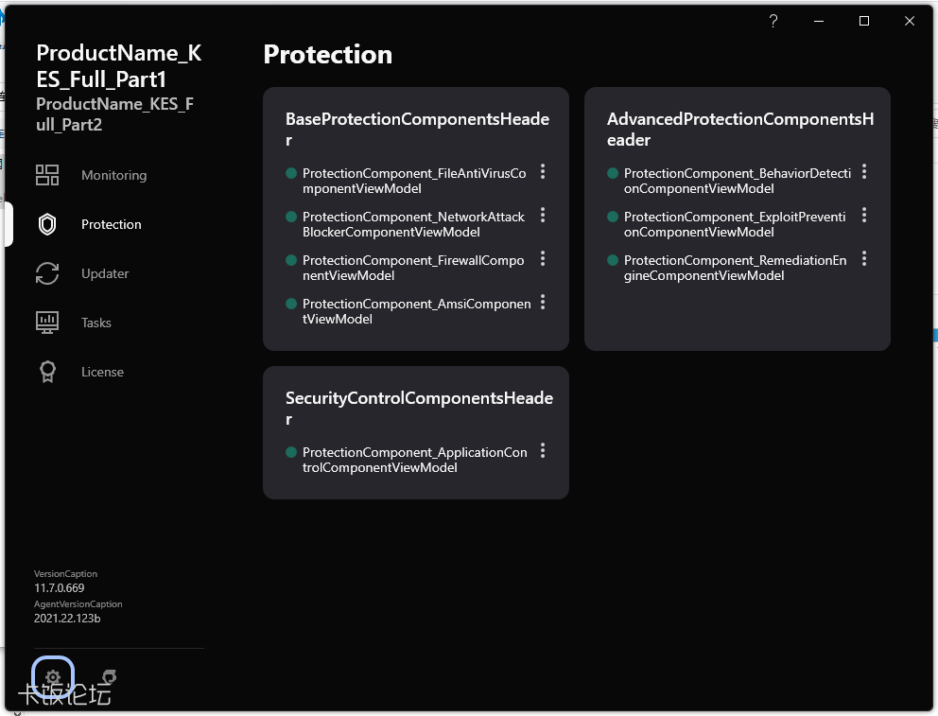The height and width of the screenshot is (716, 938).
Task: Click the question mark help icon
Action: click(x=773, y=21)
